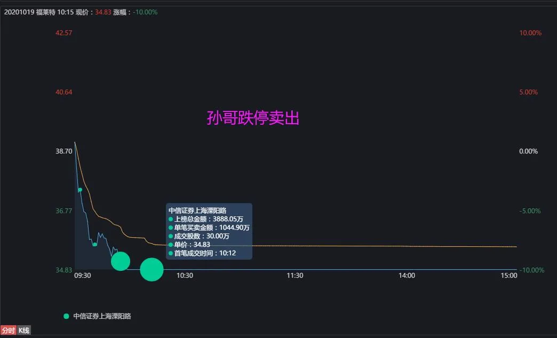The width and height of the screenshot is (557, 338).
Task: Click the green trade dot at chart start
Action: pos(79,189)
